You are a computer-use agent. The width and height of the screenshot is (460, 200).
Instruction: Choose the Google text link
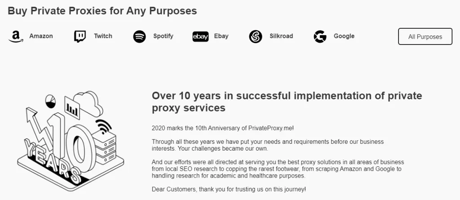click(x=344, y=36)
